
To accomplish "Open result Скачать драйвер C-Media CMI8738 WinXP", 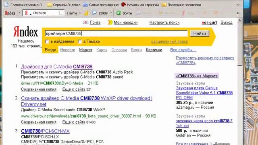I will click(87, 101).
